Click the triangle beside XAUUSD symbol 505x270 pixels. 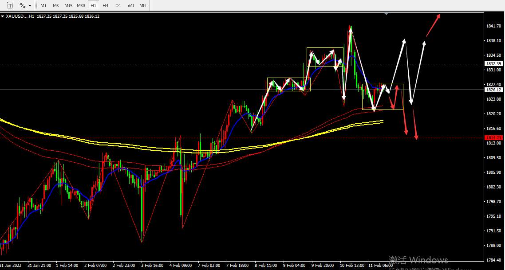[x=2, y=16]
